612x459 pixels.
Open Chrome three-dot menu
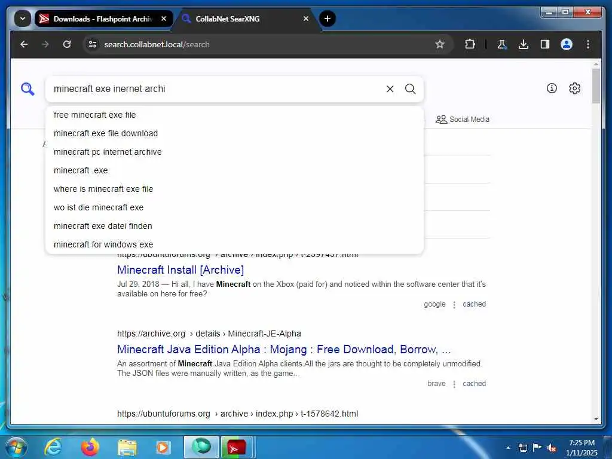coord(588,44)
